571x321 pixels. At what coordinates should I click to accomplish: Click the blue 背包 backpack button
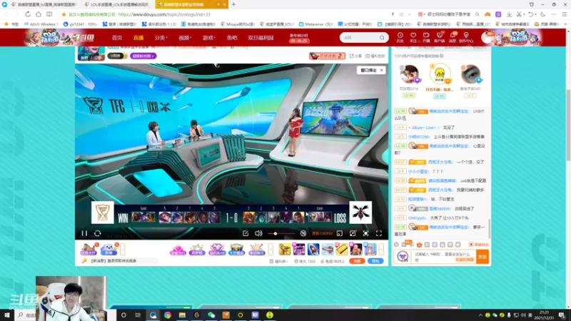click(375, 261)
